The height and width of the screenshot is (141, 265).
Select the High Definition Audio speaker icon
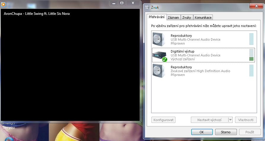(159, 71)
